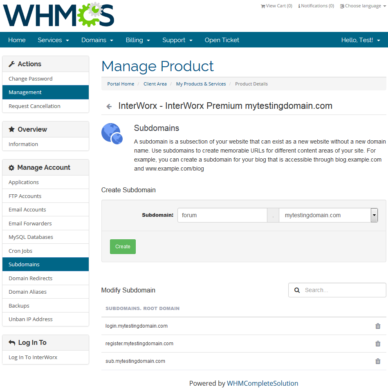Screen dimensions: 388x389
Task: Select Management in Actions panel
Action: 46,92
